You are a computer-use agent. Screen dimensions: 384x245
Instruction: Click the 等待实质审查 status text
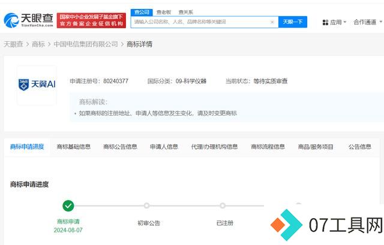pyautogui.click(x=271, y=81)
